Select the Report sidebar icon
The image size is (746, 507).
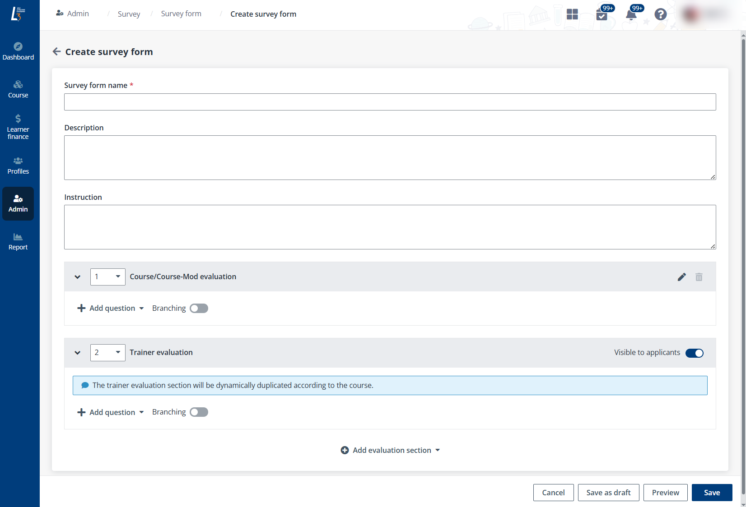pyautogui.click(x=18, y=241)
